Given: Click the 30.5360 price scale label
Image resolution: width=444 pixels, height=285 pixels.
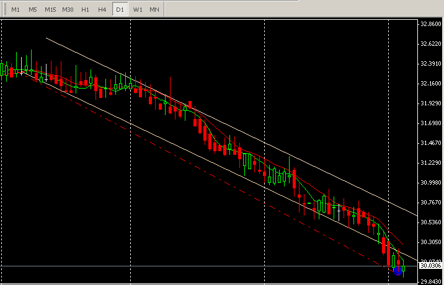Looking at the screenshot, I should coord(431,222).
